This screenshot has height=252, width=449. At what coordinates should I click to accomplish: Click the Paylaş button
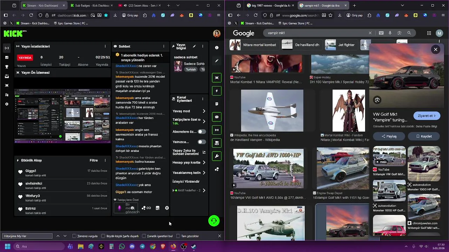389,136
